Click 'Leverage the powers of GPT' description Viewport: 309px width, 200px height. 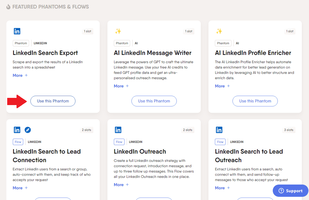(154, 70)
